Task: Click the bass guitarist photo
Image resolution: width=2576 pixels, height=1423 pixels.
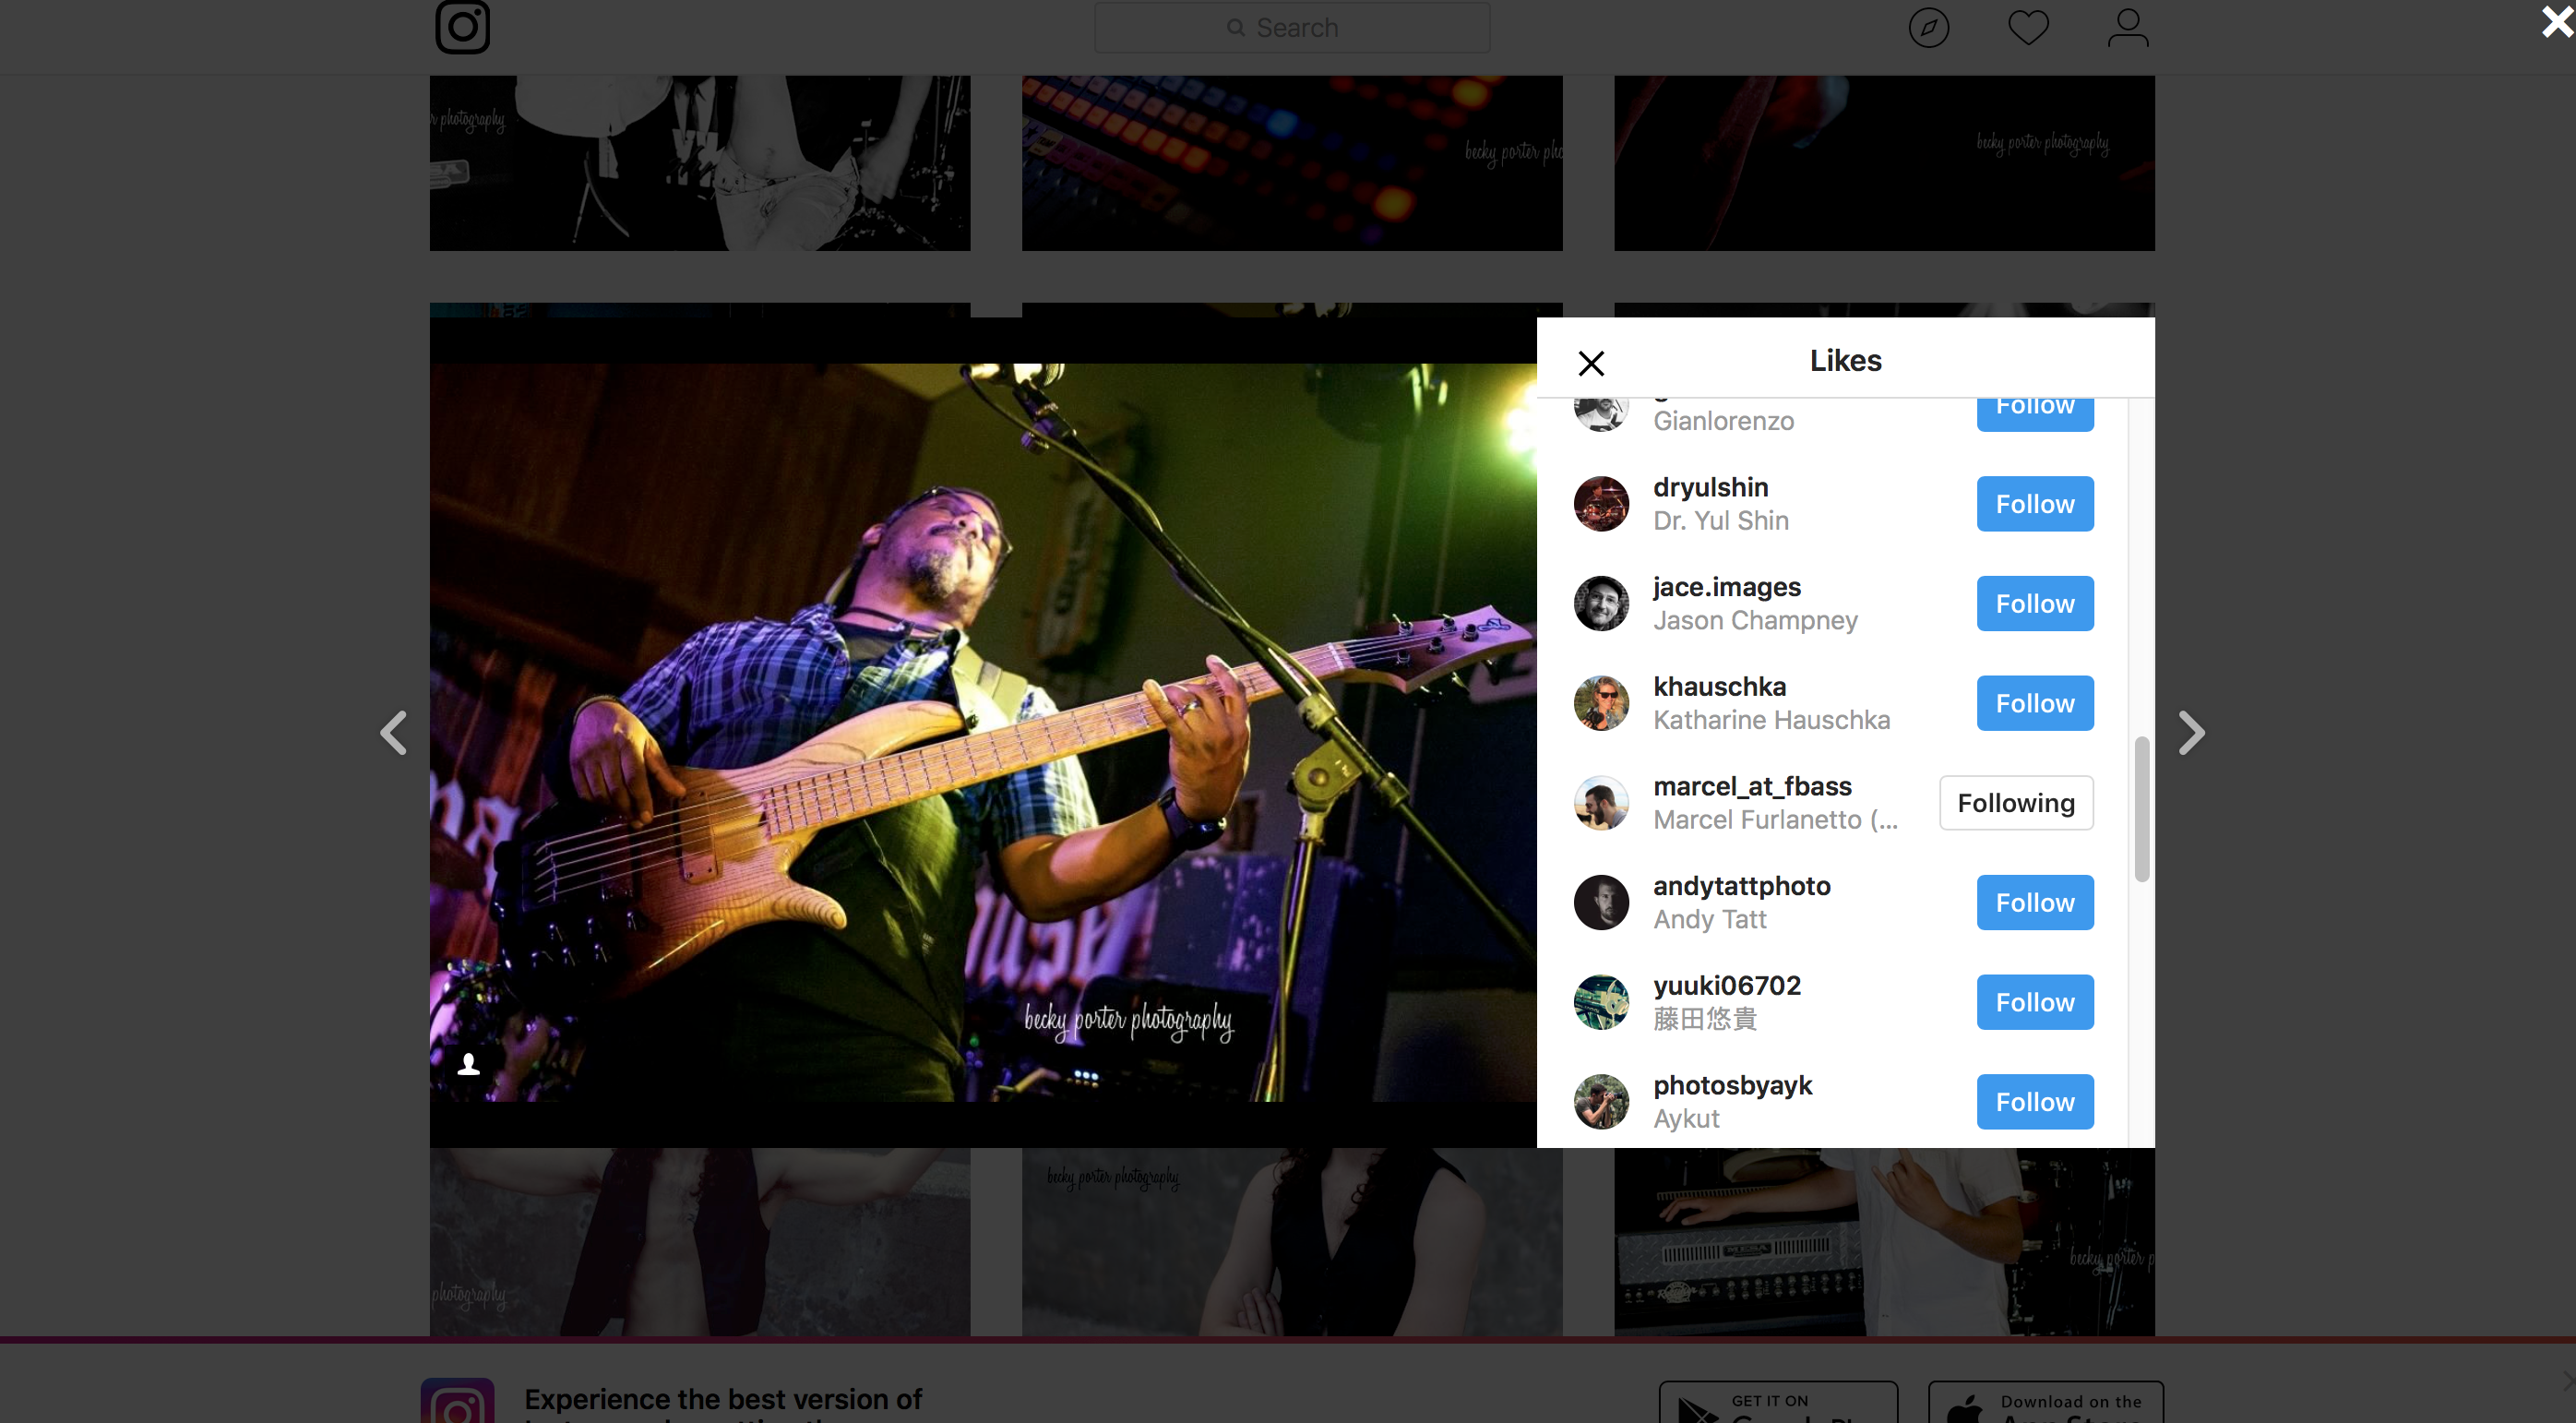Action: click(x=983, y=732)
